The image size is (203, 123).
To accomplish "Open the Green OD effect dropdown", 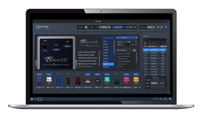I will (x=78, y=87).
